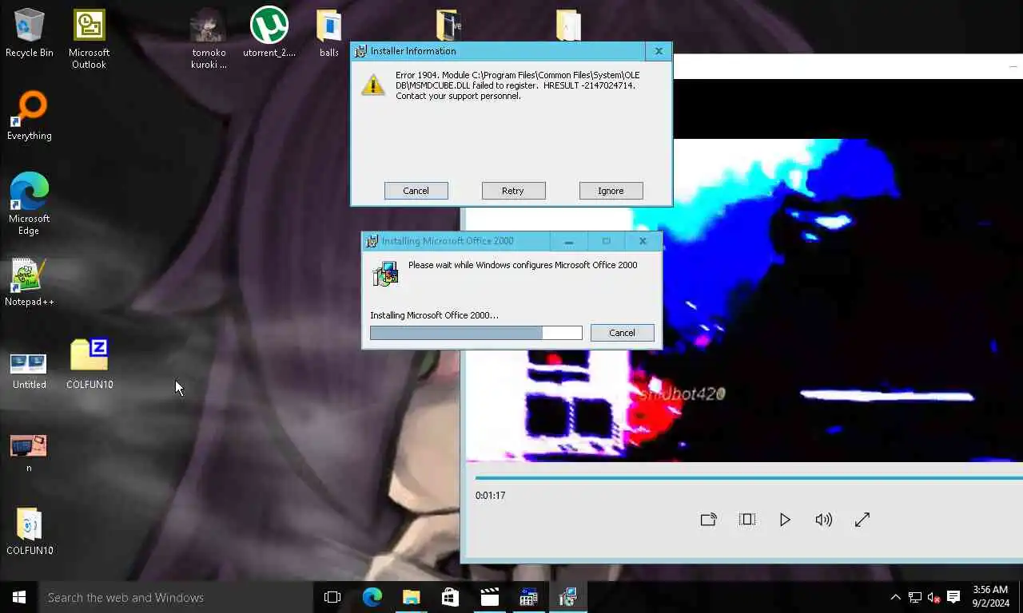Select the tomoko kuroki image file on desktop
The height and width of the screenshot is (613, 1023).
[209, 39]
